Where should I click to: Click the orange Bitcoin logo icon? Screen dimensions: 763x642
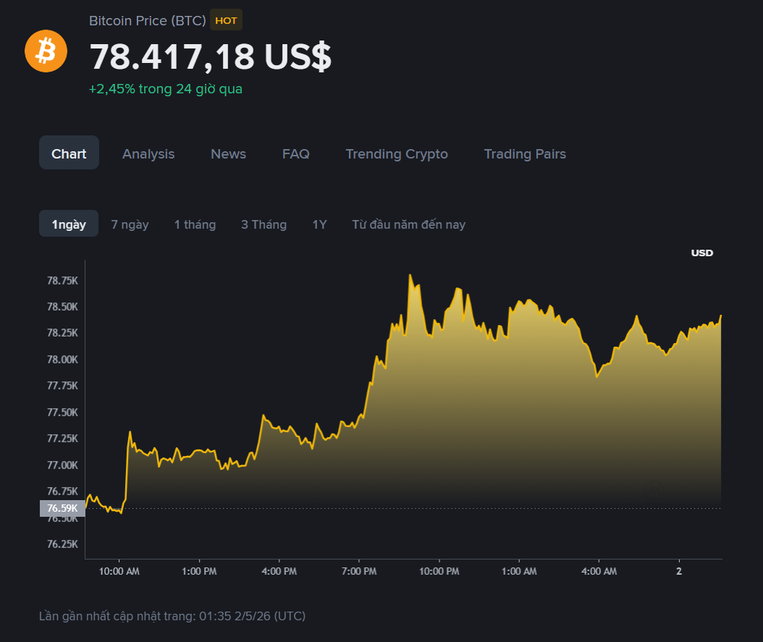pyautogui.click(x=46, y=51)
